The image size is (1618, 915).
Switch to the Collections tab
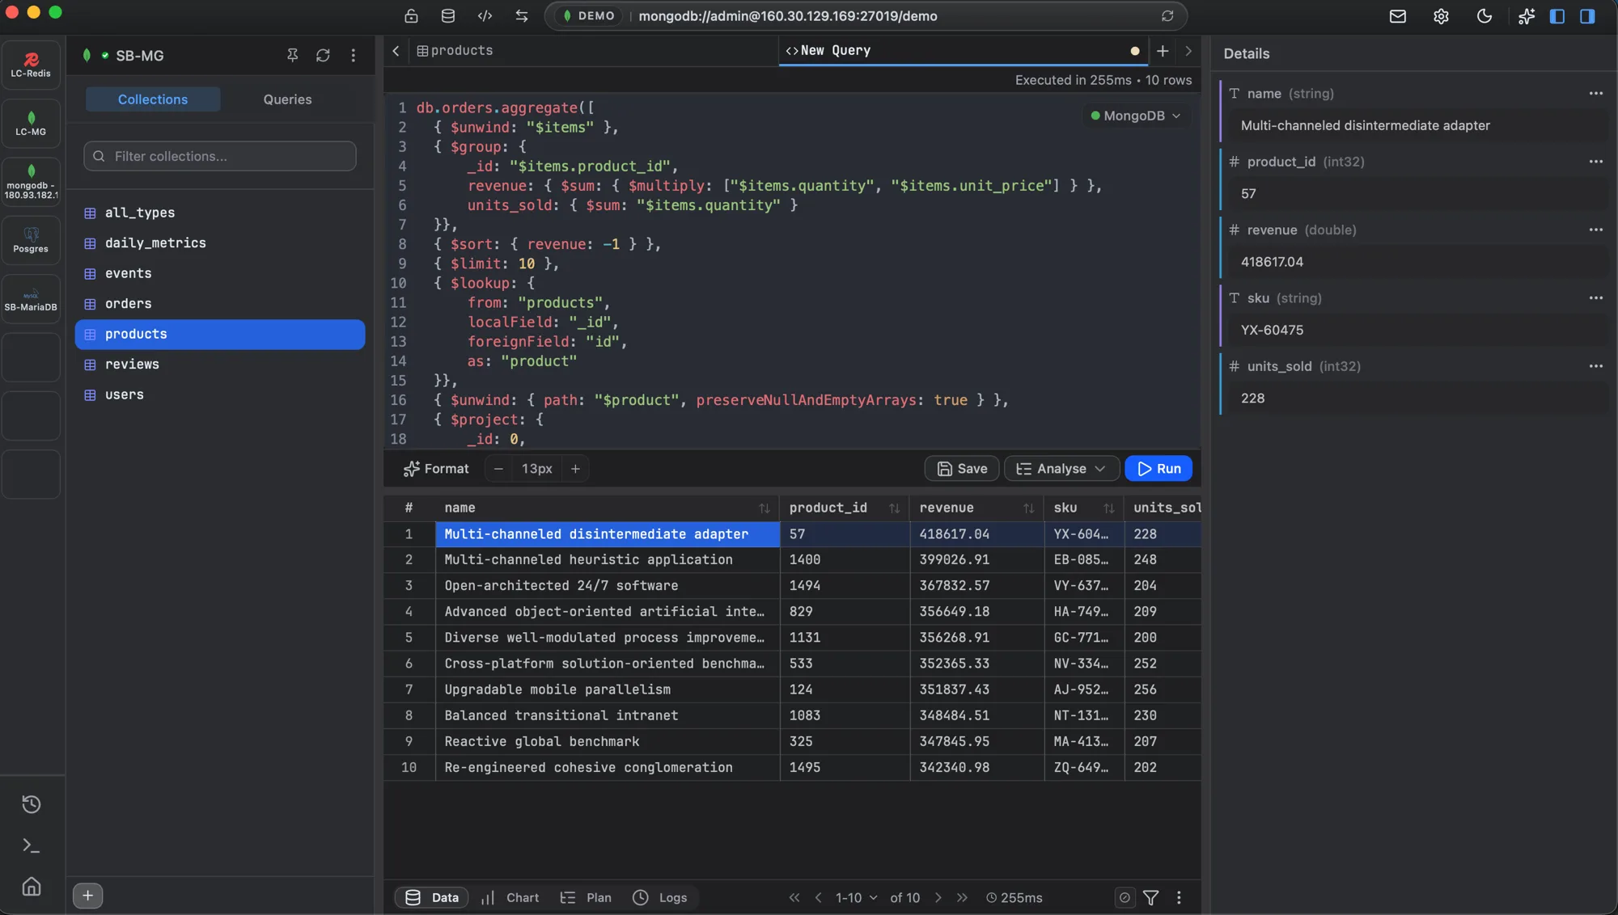tap(153, 99)
